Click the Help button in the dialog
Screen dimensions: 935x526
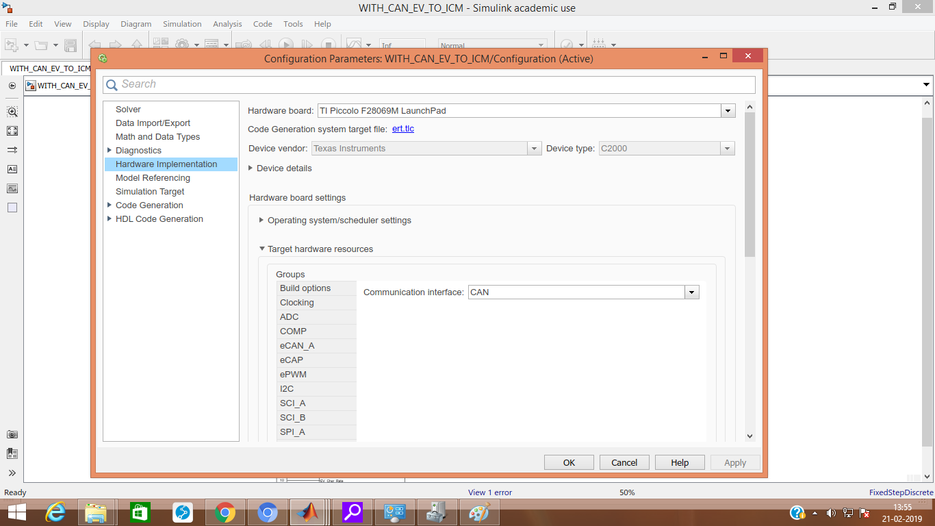(680, 462)
